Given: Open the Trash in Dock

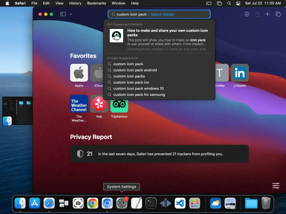Looking at the screenshot, I should 266,203.
